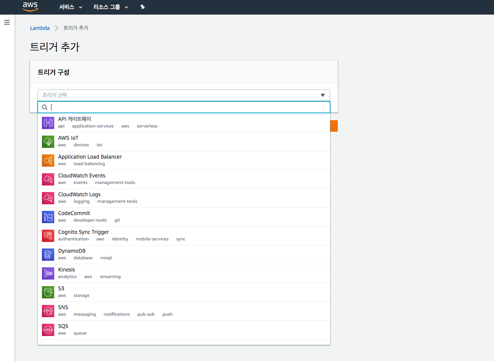The height and width of the screenshot is (361, 494).
Task: Click the queue tag under SQS
Action: (x=80, y=333)
